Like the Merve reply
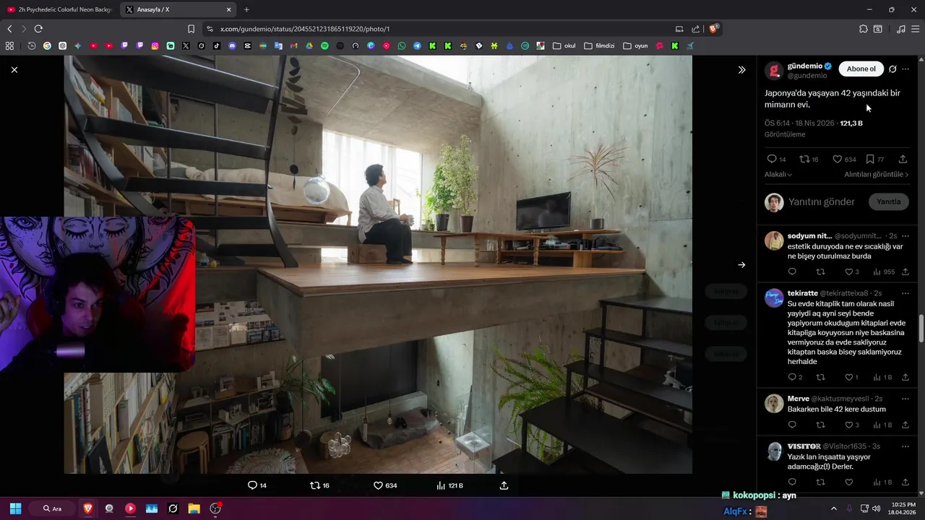Screen dimensions: 925x520 point(848,425)
